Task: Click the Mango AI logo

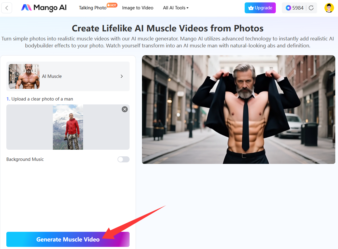Action: coord(44,8)
